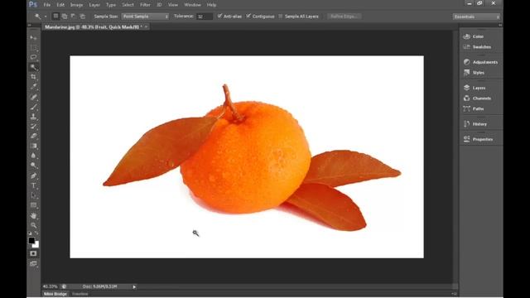Click the Refine Edge button

pos(344,17)
